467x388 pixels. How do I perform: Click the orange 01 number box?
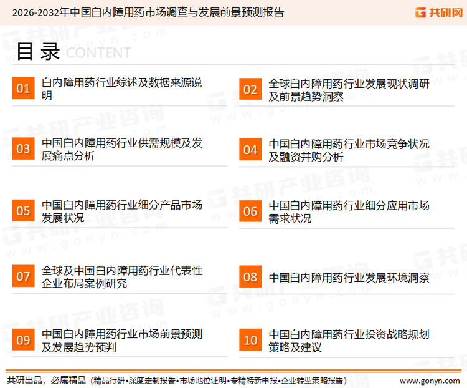pyautogui.click(x=23, y=88)
